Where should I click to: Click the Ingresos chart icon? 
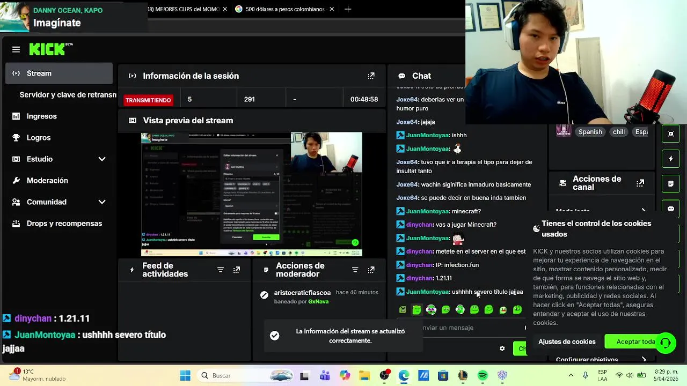click(16, 116)
